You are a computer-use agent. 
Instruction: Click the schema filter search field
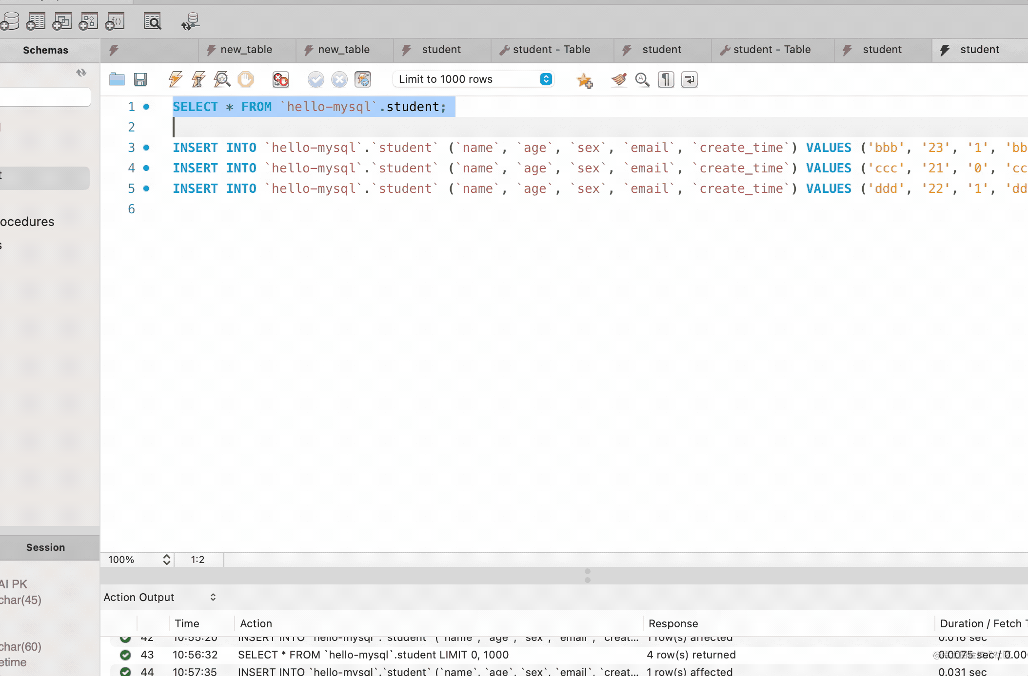point(44,97)
